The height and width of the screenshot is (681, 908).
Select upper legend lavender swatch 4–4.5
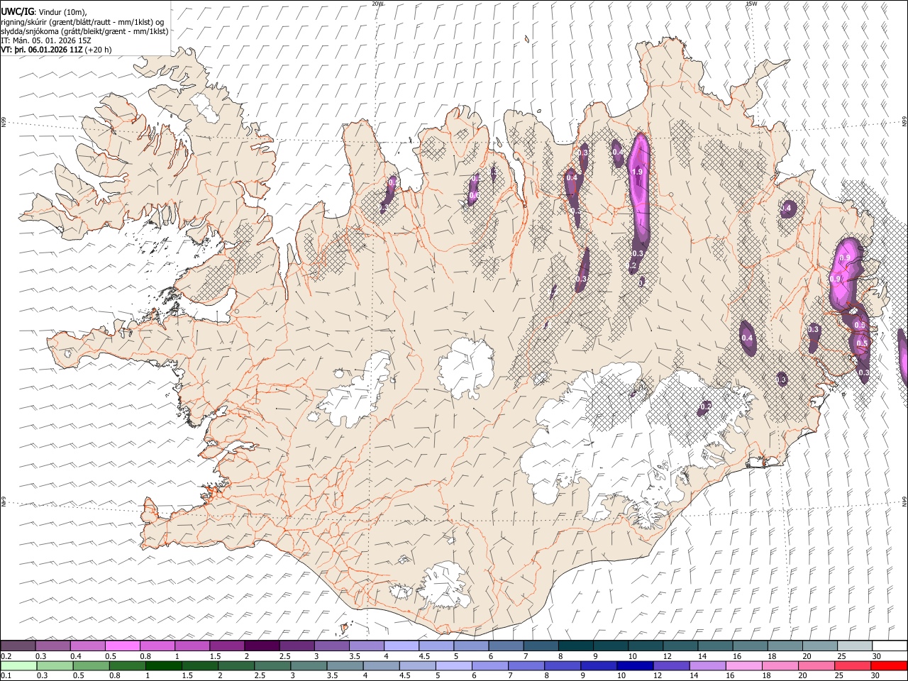pos(402,646)
